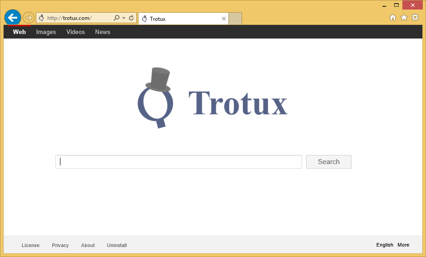Click the forward navigation arrow

[28, 18]
